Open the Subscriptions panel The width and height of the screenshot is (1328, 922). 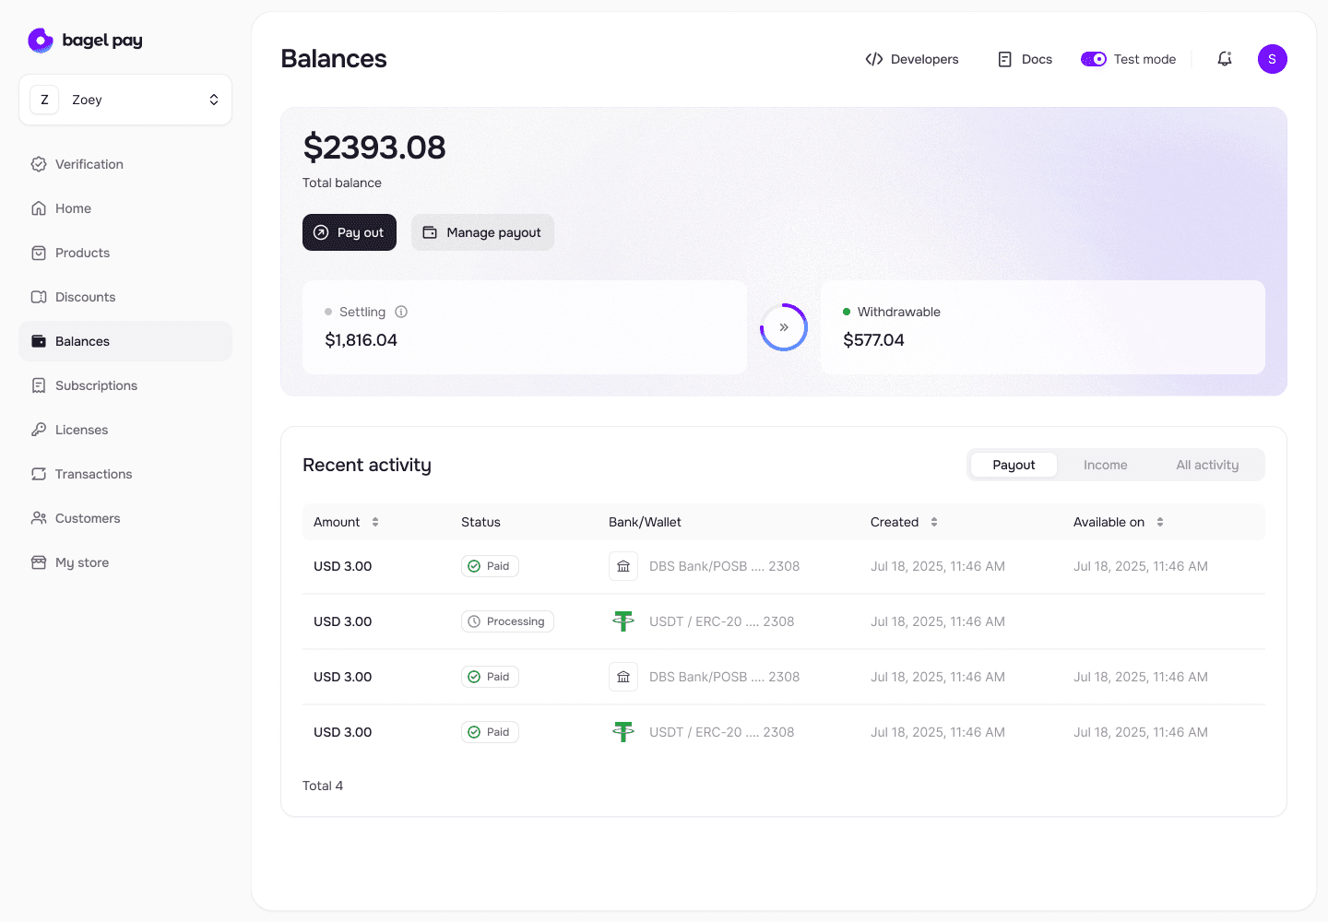[x=97, y=384]
